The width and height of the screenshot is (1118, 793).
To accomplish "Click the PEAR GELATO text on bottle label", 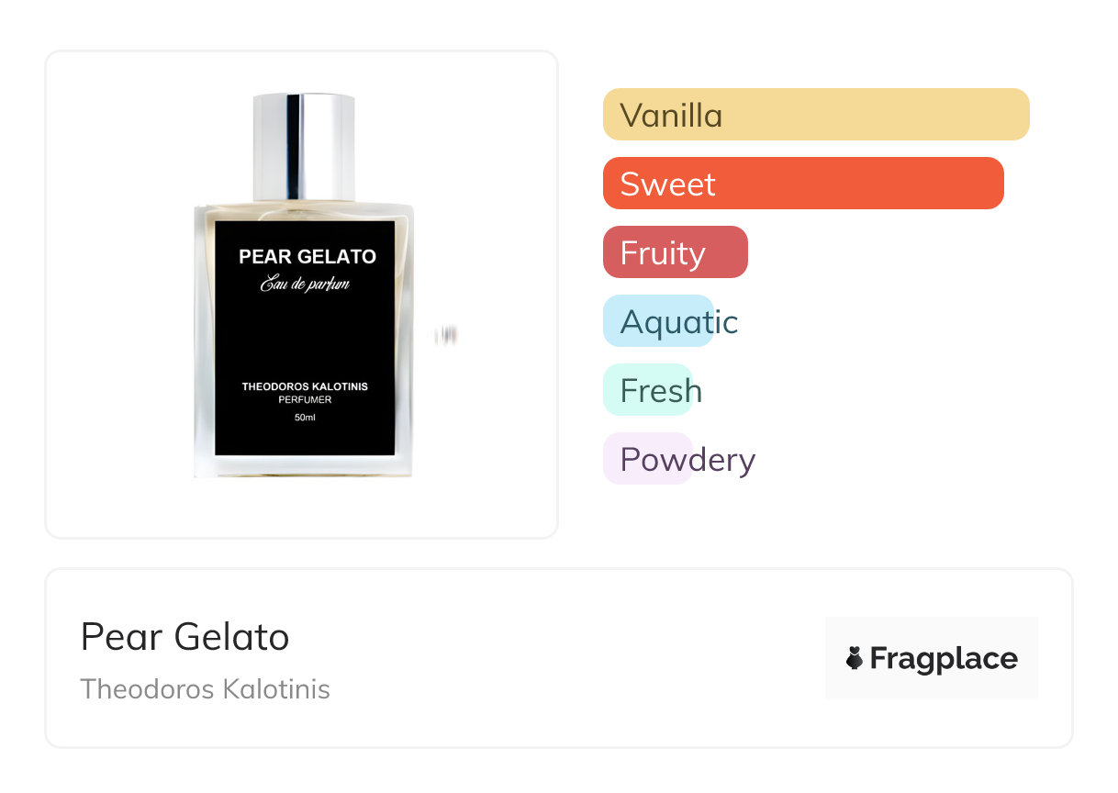I will tap(307, 257).
